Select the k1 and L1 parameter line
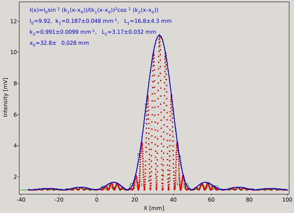Viewport: 294px width, 213px height. click(x=101, y=21)
